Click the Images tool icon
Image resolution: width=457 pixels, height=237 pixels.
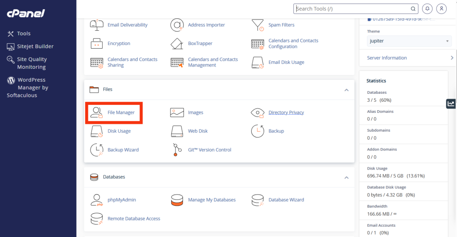(177, 112)
